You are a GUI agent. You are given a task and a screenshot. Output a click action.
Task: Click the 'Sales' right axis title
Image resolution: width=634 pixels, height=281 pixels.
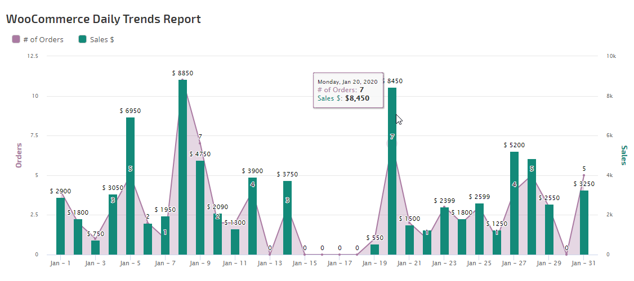point(623,155)
